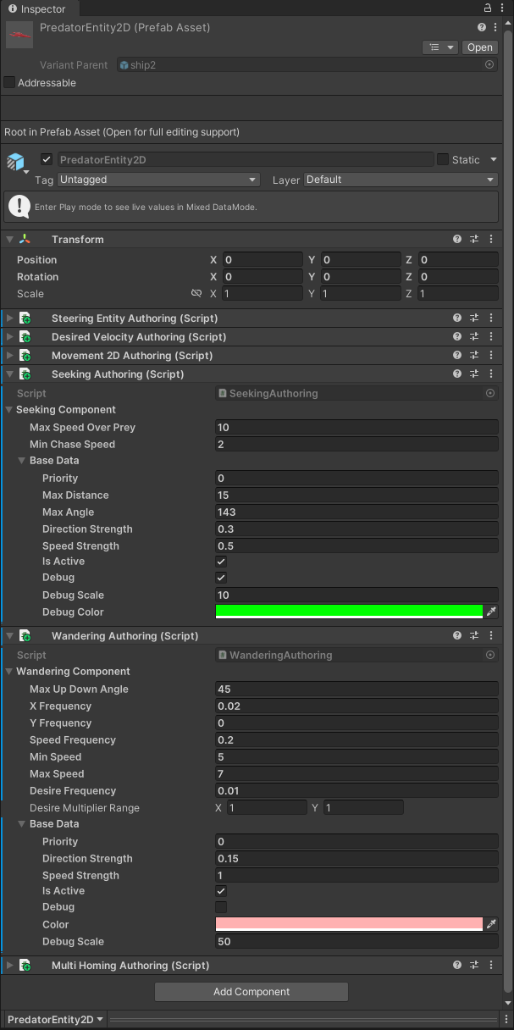Click the Seeking Authoring preset sliders icon
This screenshot has height=1030, width=514.
[474, 374]
